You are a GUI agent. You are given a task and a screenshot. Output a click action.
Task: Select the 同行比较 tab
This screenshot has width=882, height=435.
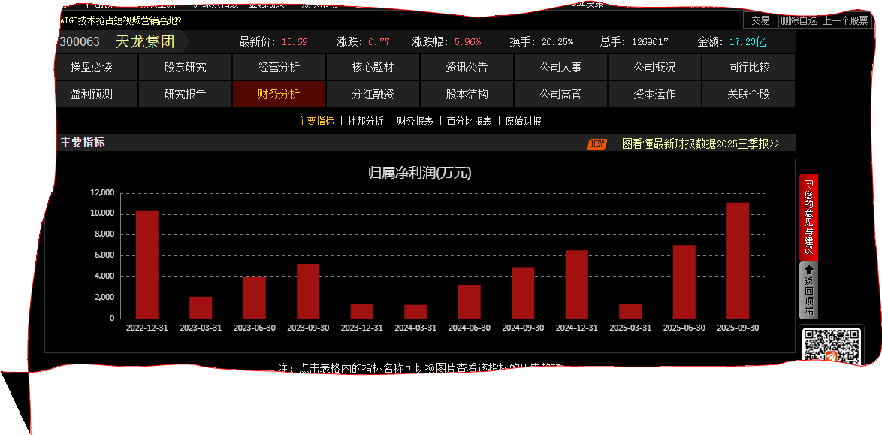point(749,68)
